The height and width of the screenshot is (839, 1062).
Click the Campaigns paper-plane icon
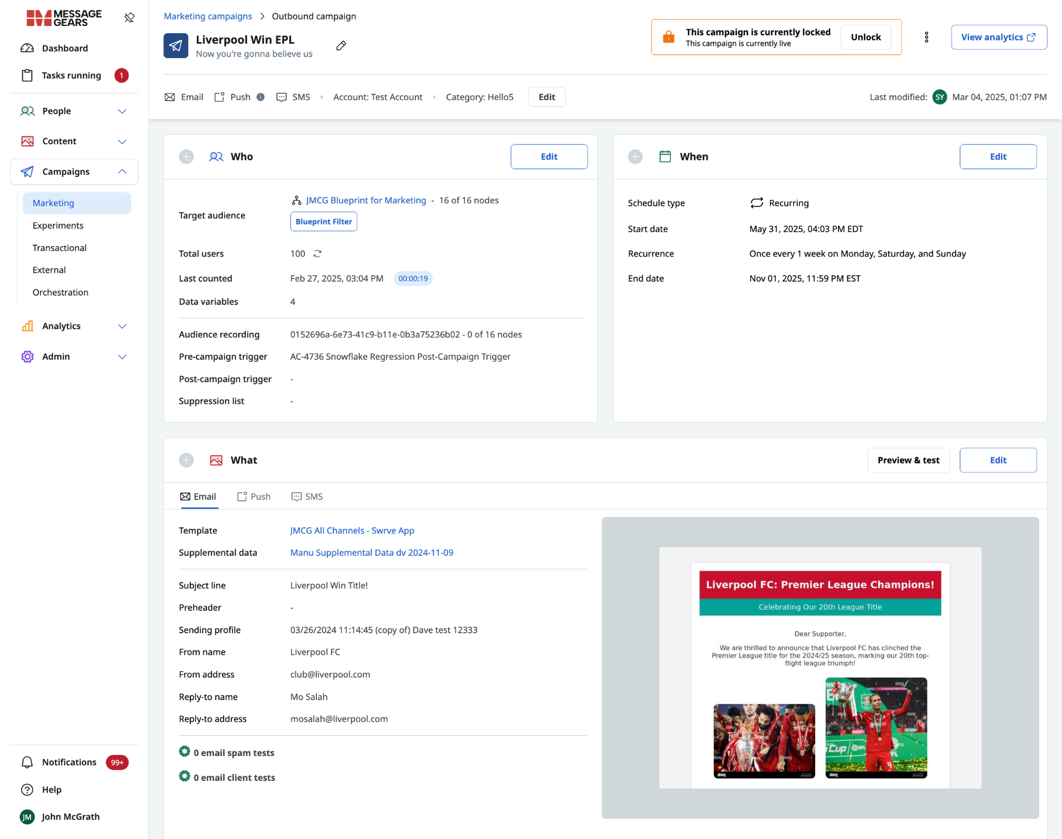(27, 171)
